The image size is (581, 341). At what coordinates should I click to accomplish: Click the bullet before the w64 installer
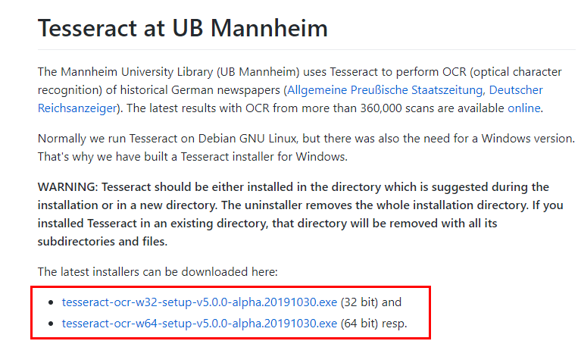coord(51,324)
